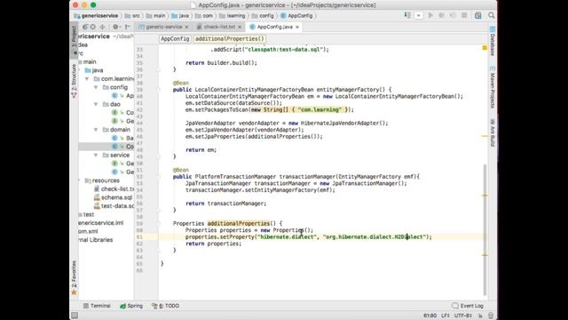Click the config breadcrumb in navigation bar
This screenshot has width=568, height=320.
click(263, 16)
